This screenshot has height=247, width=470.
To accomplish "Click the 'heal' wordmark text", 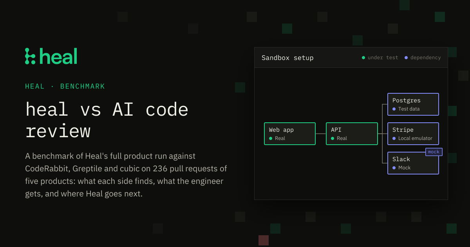I will (x=59, y=56).
